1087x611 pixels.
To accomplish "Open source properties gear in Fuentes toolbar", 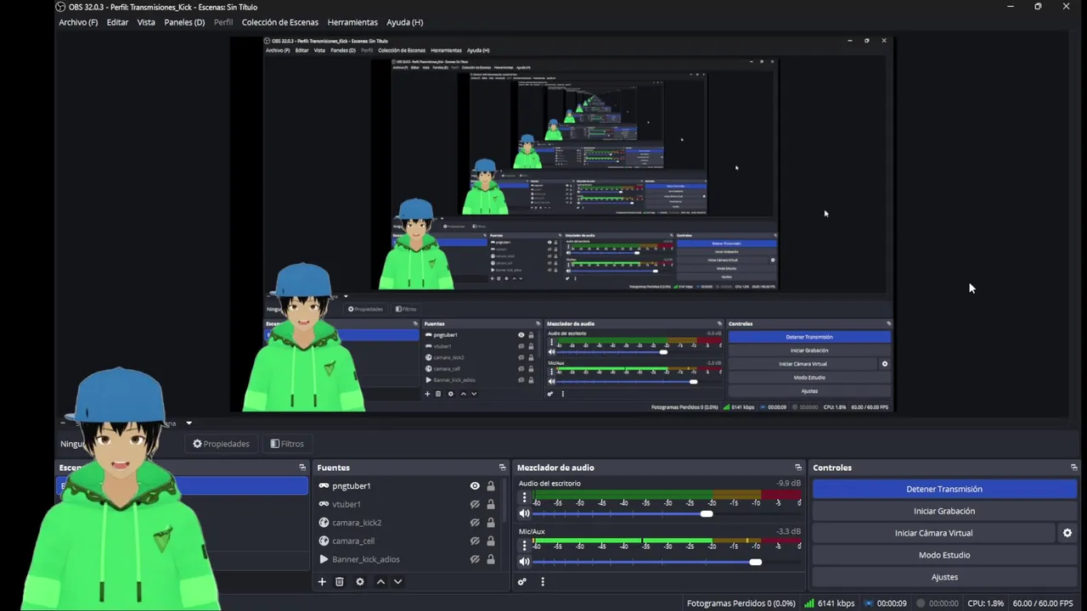I will [x=360, y=582].
